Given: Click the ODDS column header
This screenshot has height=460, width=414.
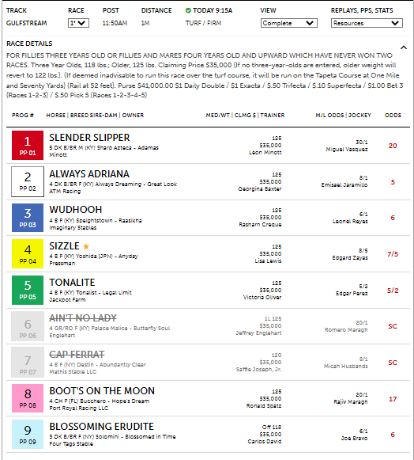Looking at the screenshot, I should coord(393,116).
